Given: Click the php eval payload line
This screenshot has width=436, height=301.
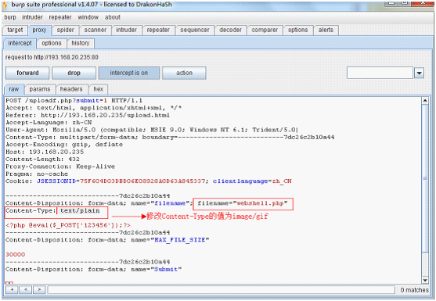Looking at the screenshot, I should pos(68,225).
